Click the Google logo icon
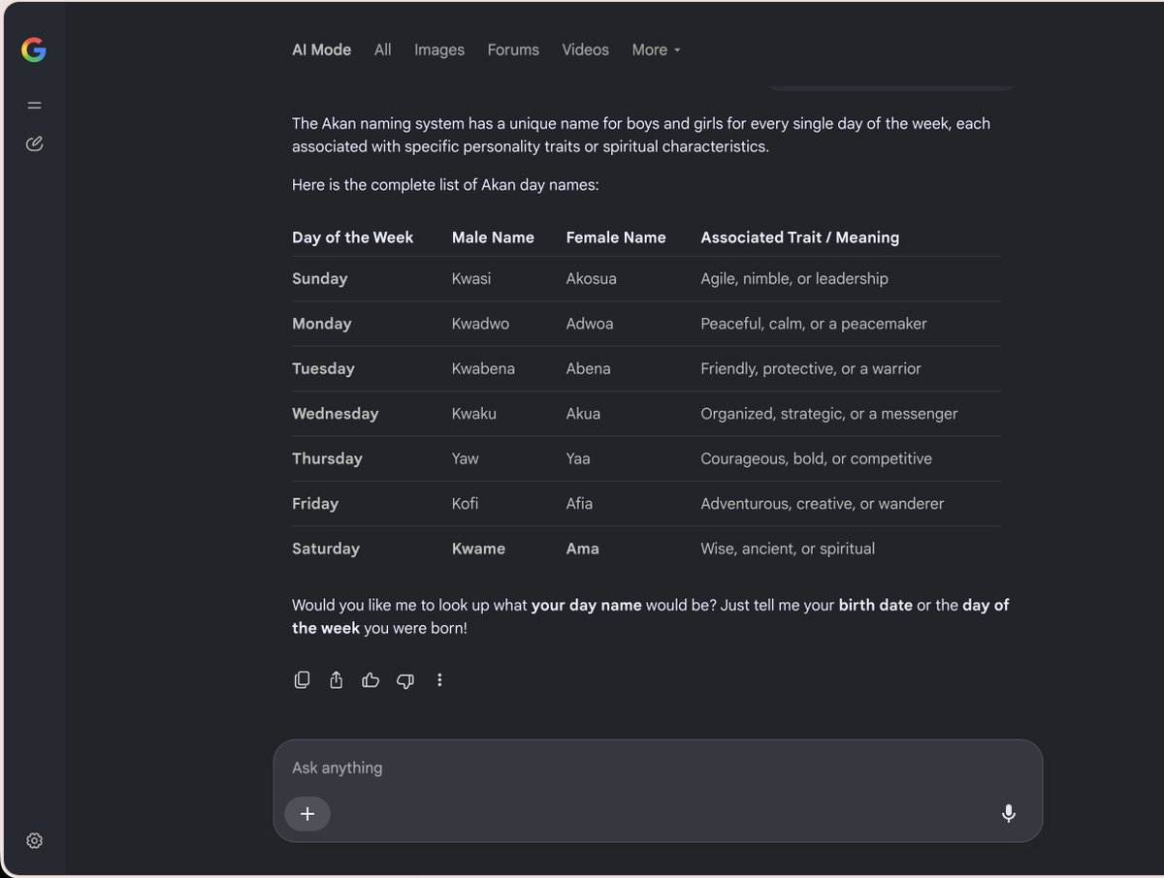 [x=34, y=50]
